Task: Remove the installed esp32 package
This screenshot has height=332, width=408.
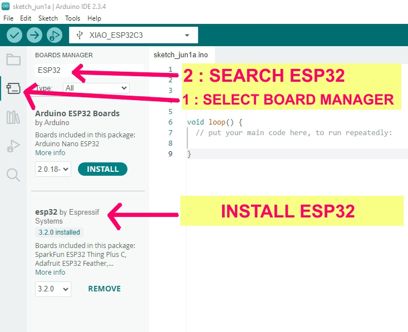Action: click(104, 289)
